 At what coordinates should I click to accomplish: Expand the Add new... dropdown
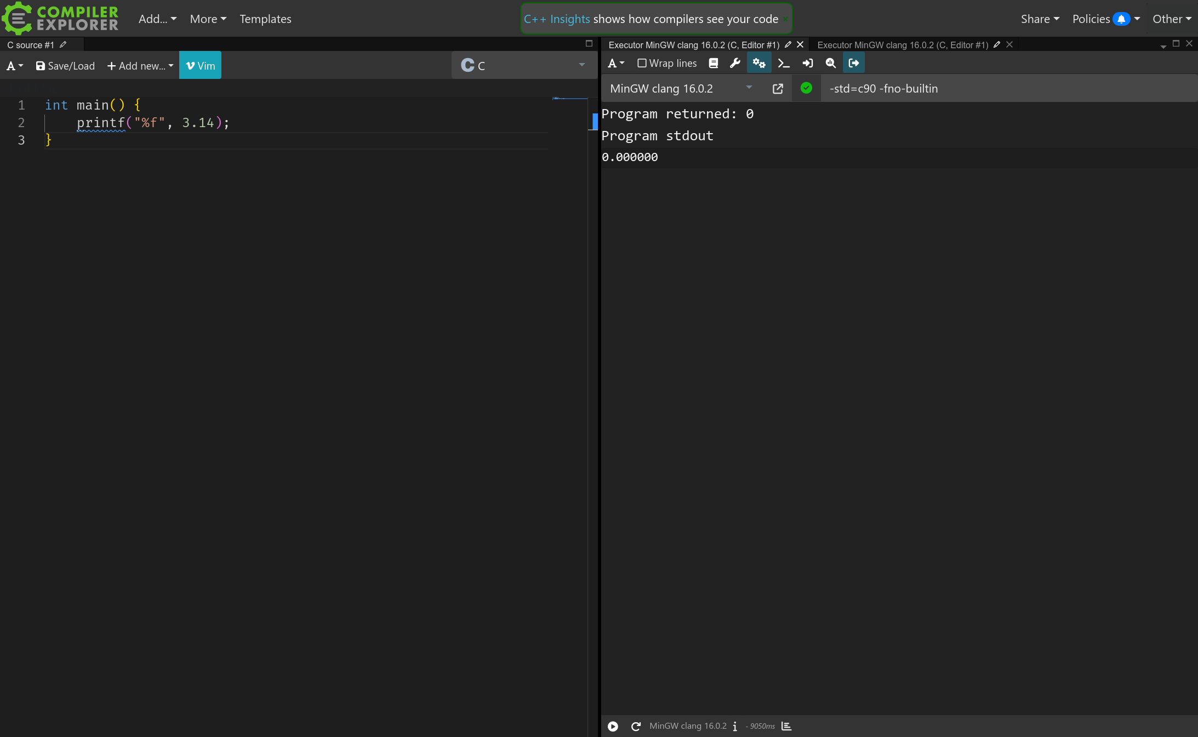pos(140,66)
